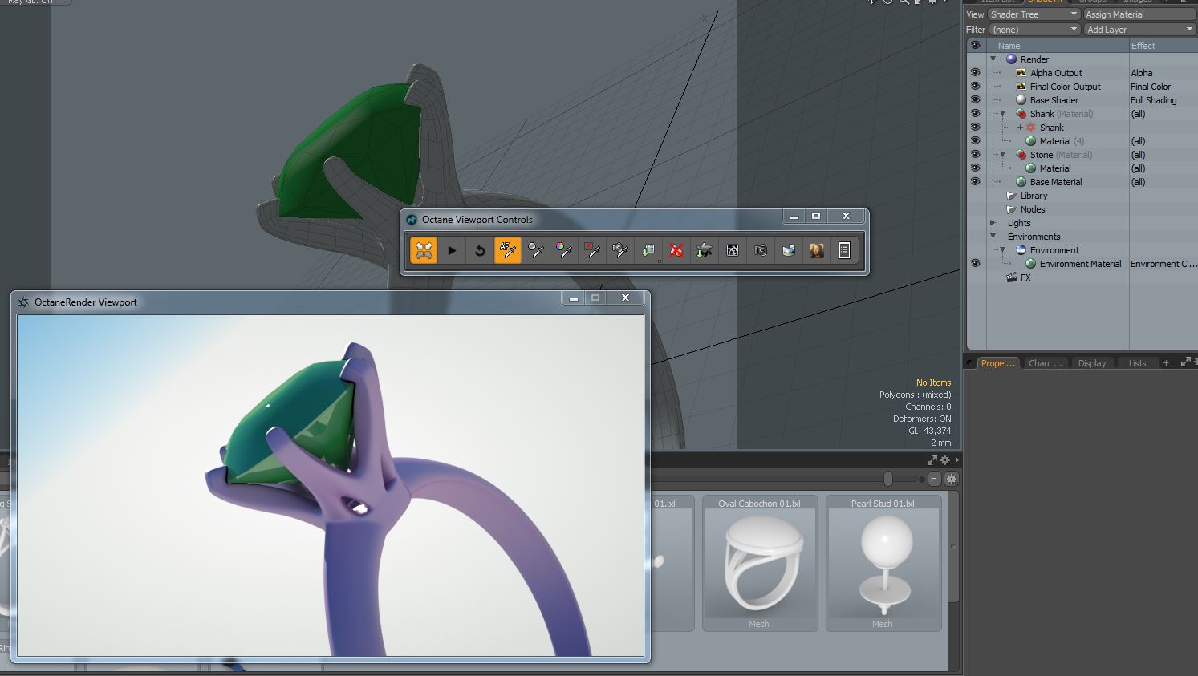
Task: Collapse the Environments group
Action: (x=993, y=237)
